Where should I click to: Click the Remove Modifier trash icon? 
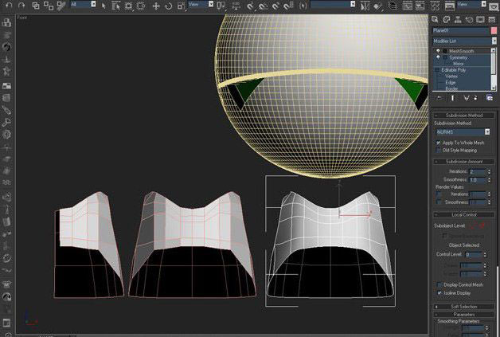(x=476, y=98)
